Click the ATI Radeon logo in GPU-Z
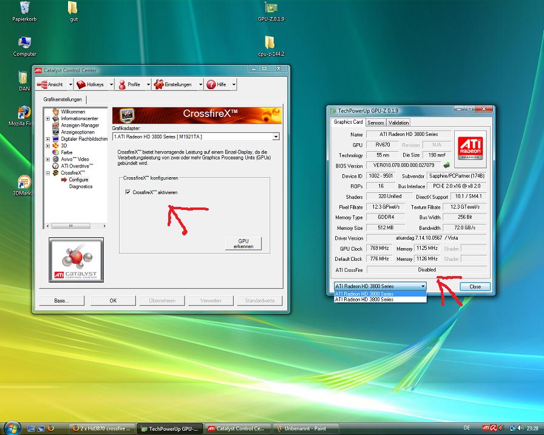Image resolution: width=544 pixels, height=435 pixels. click(x=470, y=149)
